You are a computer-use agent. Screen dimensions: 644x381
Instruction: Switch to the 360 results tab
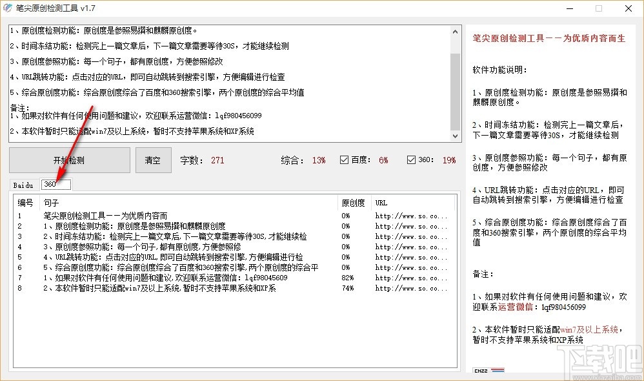tap(55, 184)
